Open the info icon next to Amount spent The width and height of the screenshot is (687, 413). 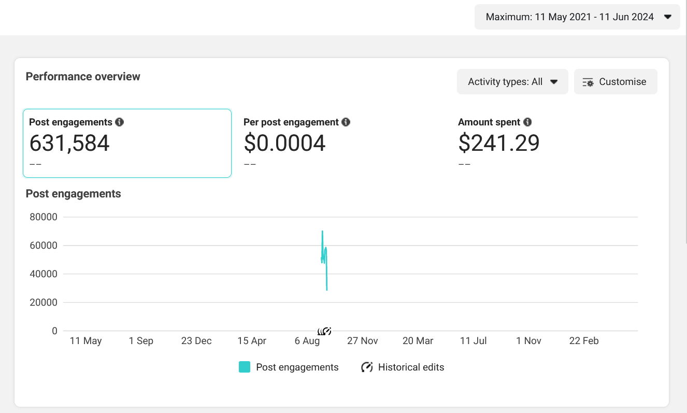[x=527, y=122]
